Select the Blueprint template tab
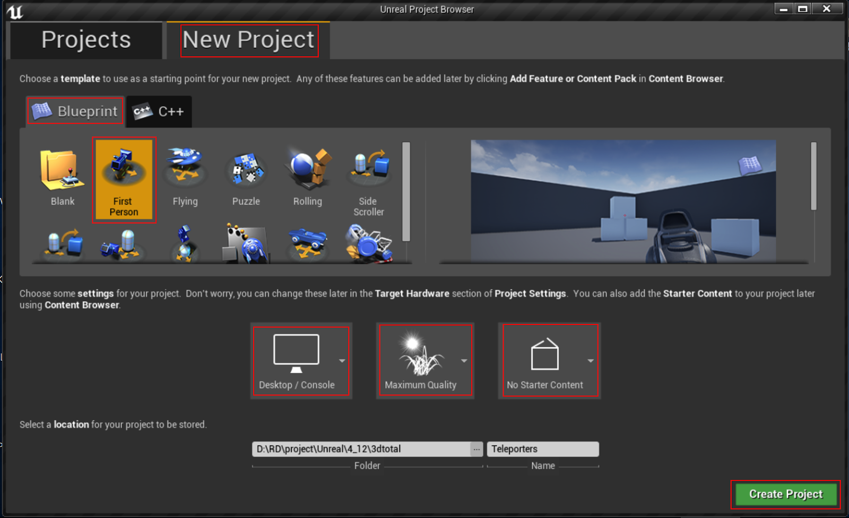This screenshot has height=518, width=849. [x=75, y=111]
